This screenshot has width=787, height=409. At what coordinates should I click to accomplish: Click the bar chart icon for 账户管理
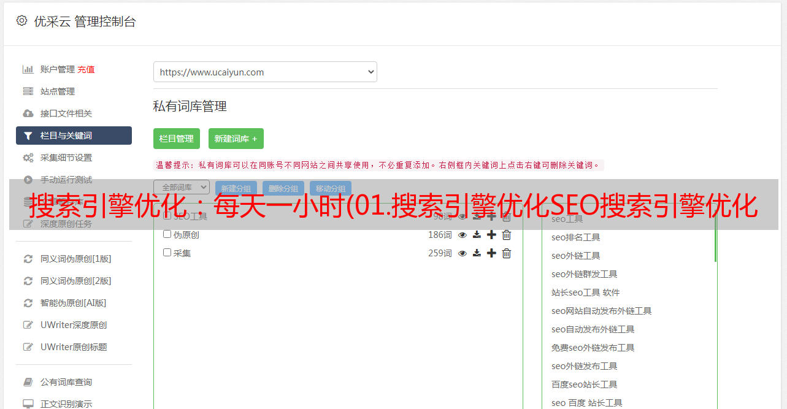click(28, 69)
